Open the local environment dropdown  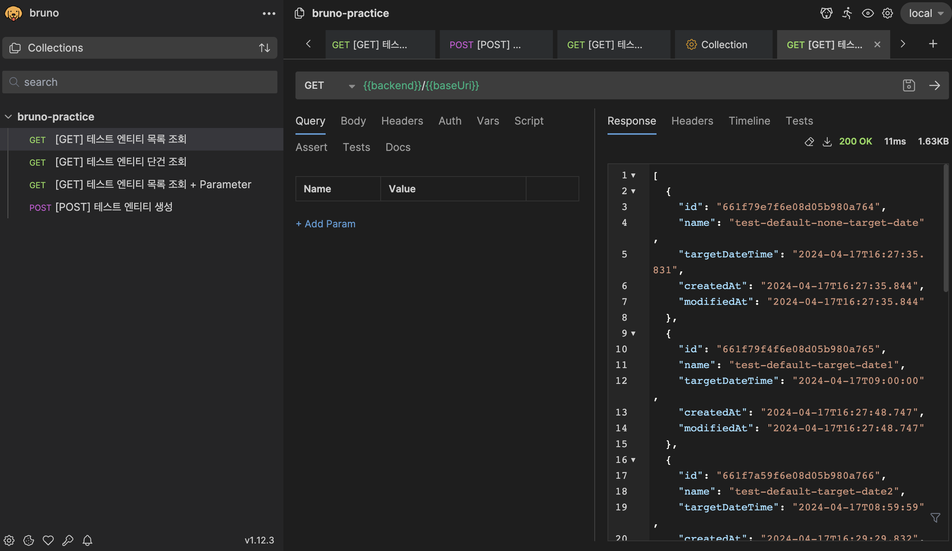point(926,14)
